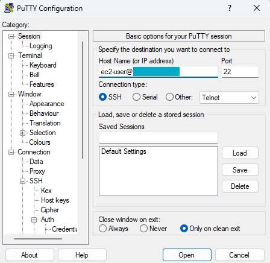Viewport: 270px width, 263px height.
Task: Select Serial connection type radio
Action: click(x=136, y=97)
